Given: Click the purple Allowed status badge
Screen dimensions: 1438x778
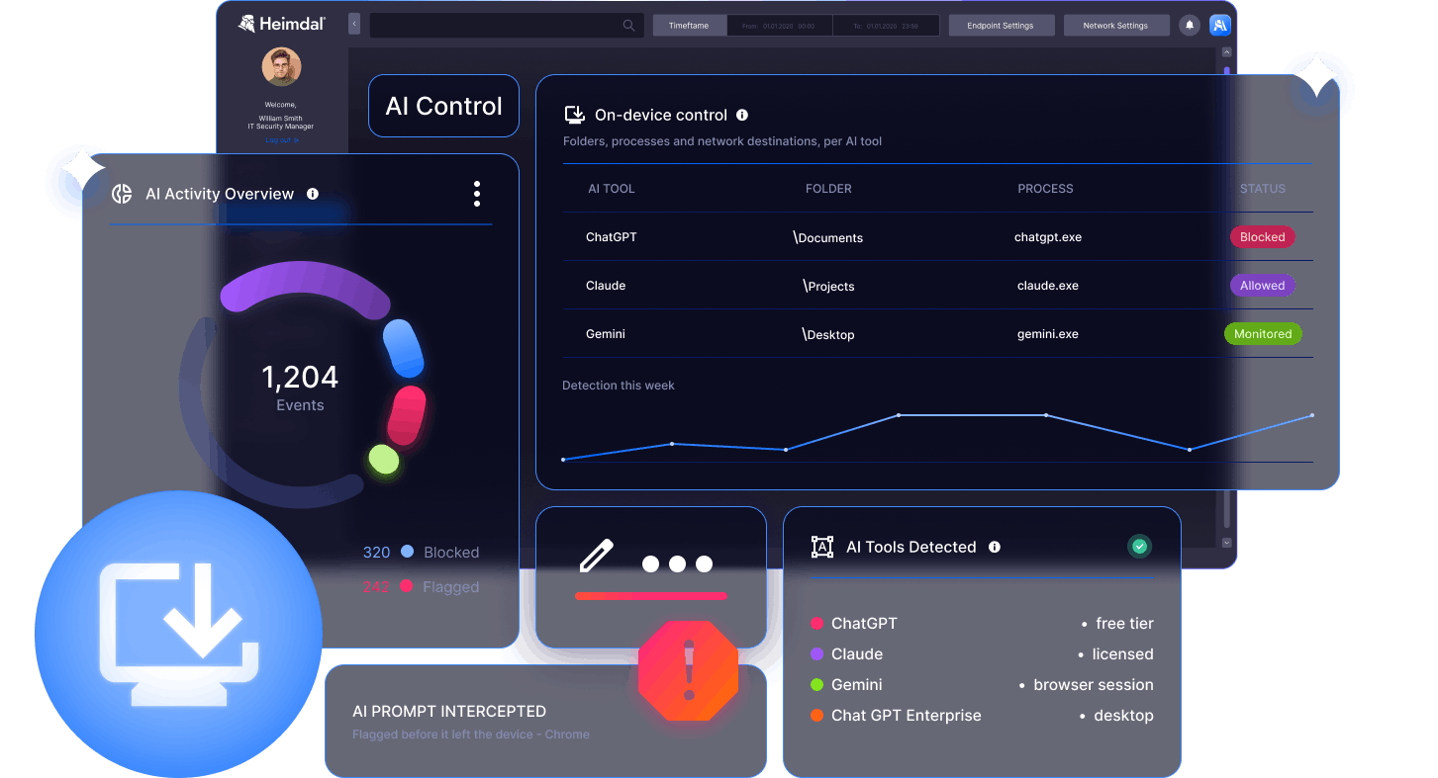Looking at the screenshot, I should [1262, 286].
